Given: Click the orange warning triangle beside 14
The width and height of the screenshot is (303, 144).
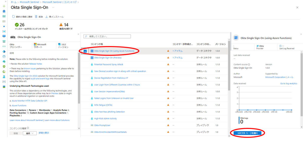Looking at the screenshot, I should point(61,25).
